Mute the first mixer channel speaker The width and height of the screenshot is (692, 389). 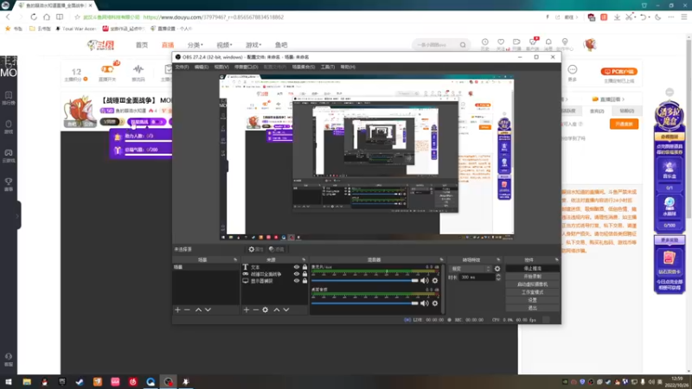coord(425,280)
